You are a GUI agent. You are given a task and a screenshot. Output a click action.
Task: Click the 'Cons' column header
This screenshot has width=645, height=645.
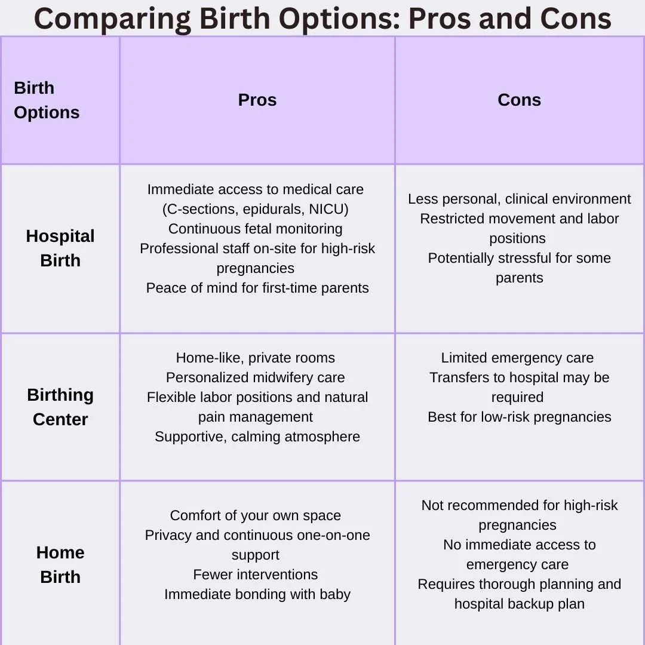pos(519,100)
